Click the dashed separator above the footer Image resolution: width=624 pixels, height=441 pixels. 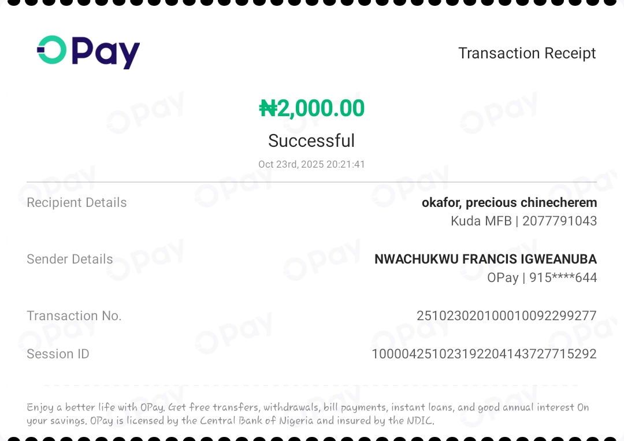tap(311, 386)
